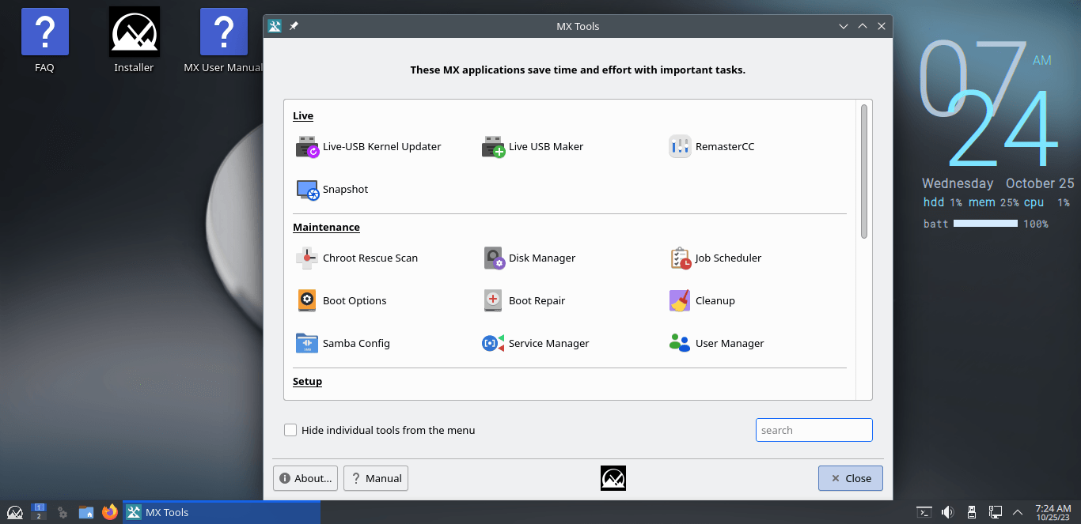Open Boot Options tool
The width and height of the screenshot is (1081, 524).
tap(341, 301)
